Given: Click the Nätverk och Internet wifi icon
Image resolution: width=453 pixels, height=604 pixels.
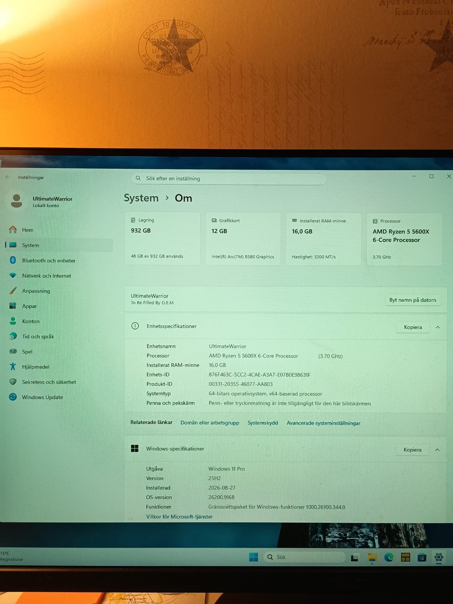Looking at the screenshot, I should pyautogui.click(x=13, y=276).
